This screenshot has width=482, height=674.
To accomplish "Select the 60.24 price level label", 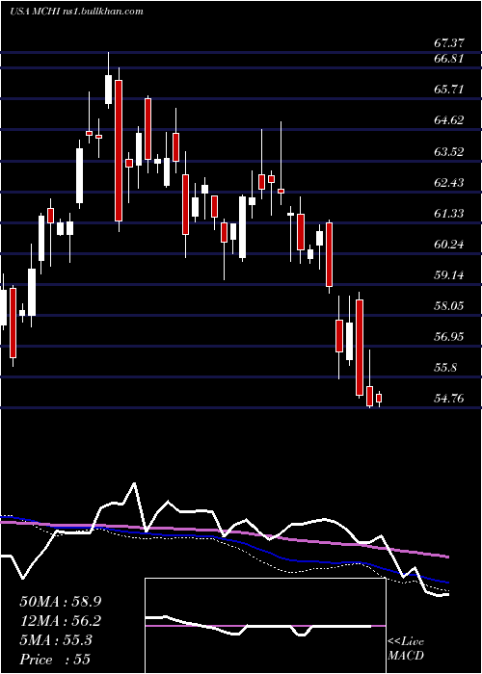I will pos(449,245).
